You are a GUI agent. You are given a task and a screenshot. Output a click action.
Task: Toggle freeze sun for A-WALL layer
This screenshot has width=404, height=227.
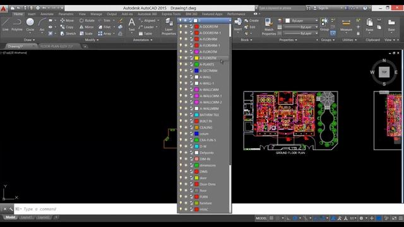pyautogui.click(x=186, y=77)
